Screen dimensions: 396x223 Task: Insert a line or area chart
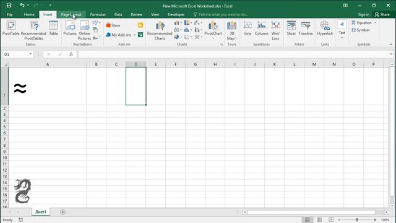click(178, 30)
